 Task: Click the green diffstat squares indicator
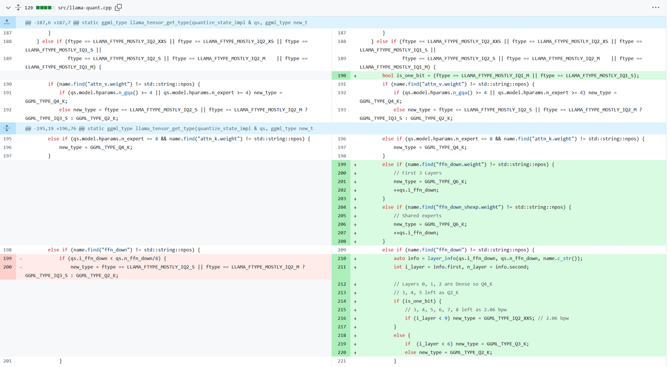pos(45,8)
